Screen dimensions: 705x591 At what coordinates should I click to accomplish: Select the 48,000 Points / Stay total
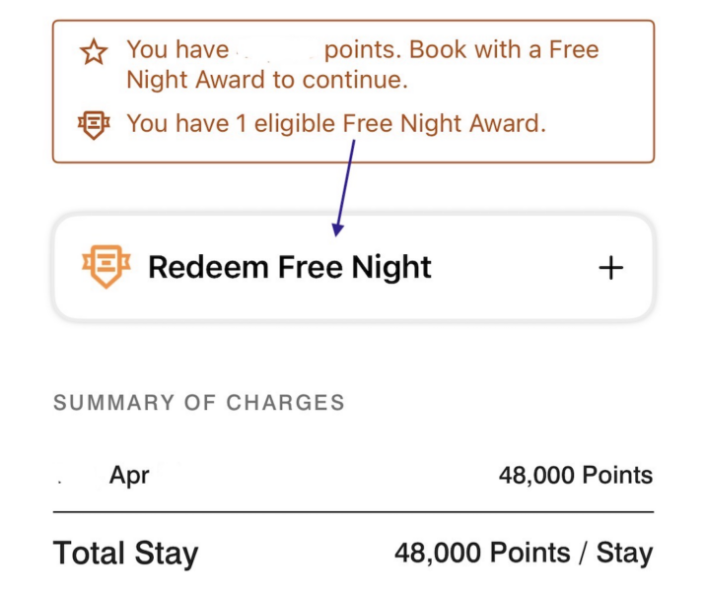click(x=524, y=553)
